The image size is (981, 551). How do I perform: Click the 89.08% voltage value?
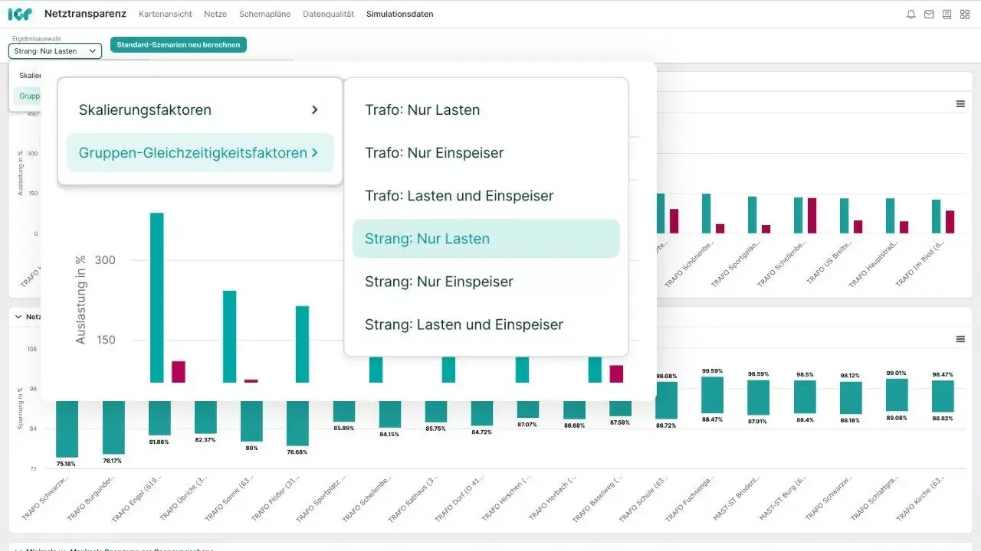click(x=897, y=418)
